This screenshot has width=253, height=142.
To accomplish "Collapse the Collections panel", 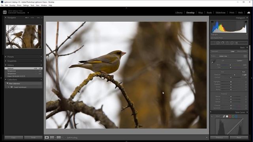I will tap(6, 80).
